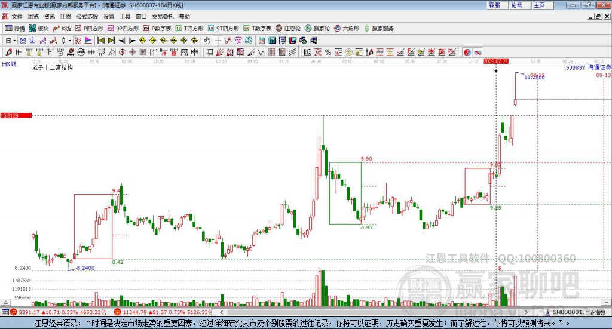Open the 帮助 menu
Image resolution: width=612 pixels, height=329 pixels.
tap(184, 16)
